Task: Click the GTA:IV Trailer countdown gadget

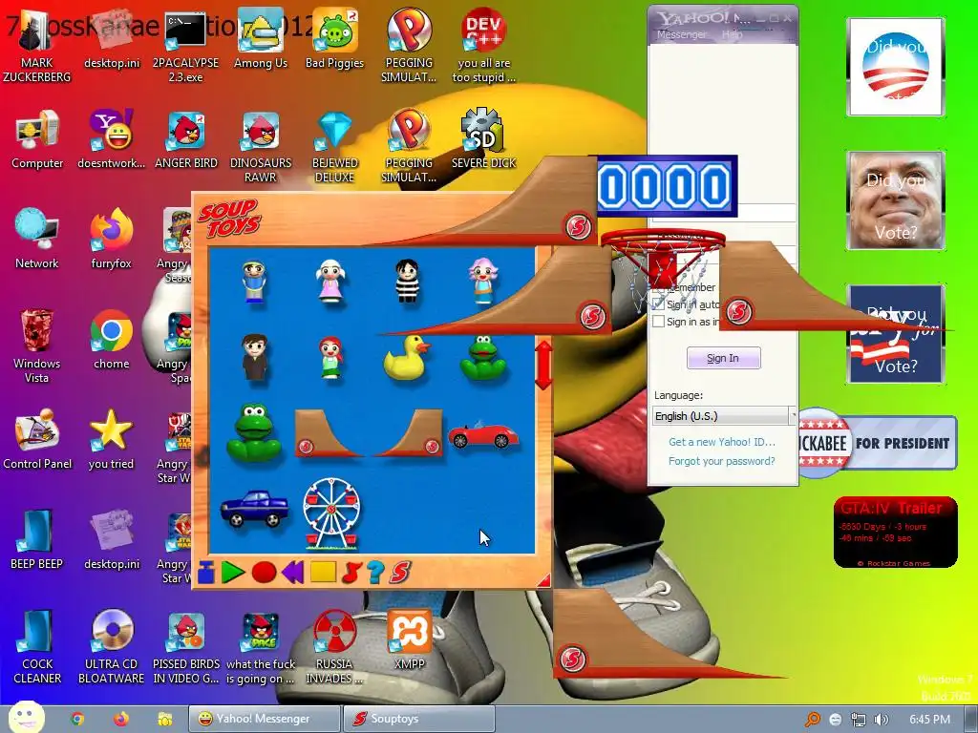Action: click(x=896, y=532)
